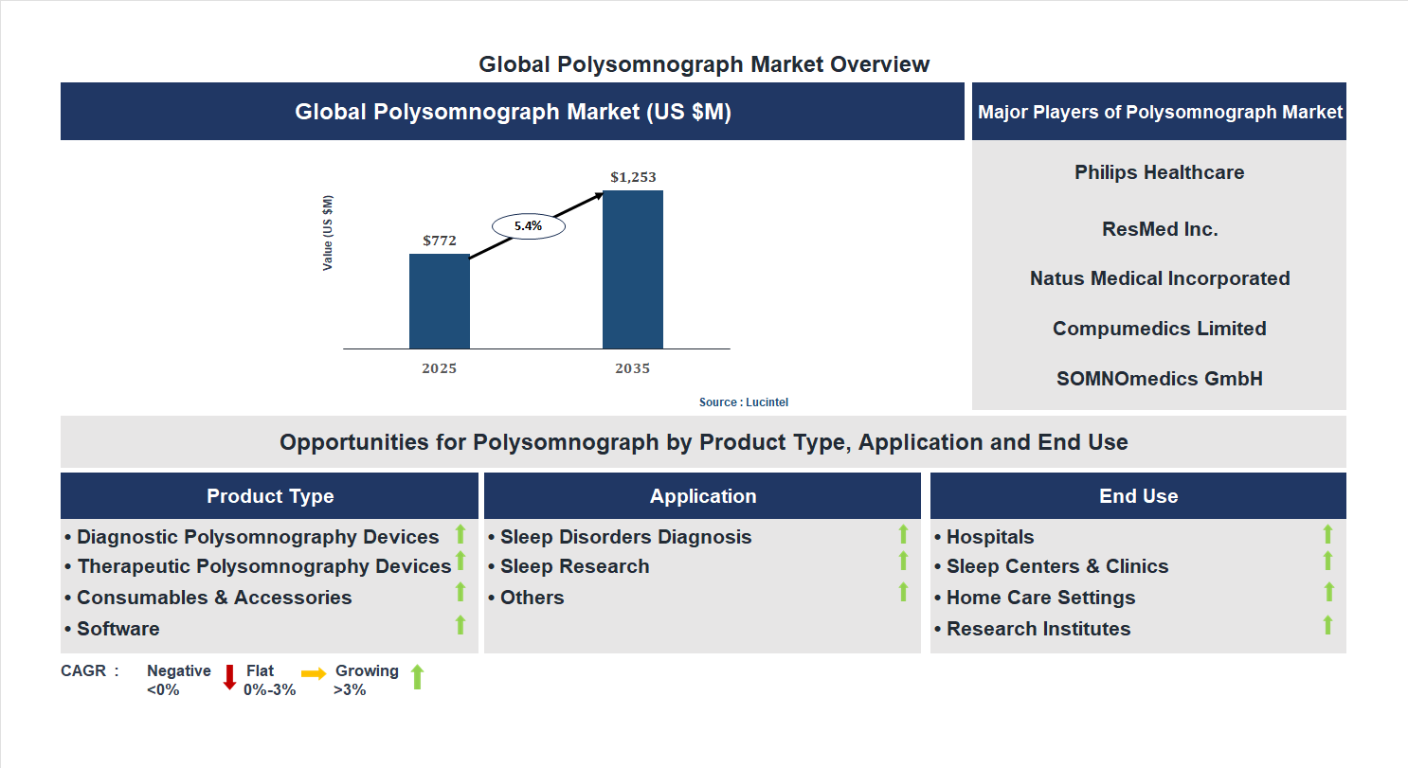The height and width of the screenshot is (768, 1408).
Task: Expand the End Use section header
Action: click(x=1138, y=495)
